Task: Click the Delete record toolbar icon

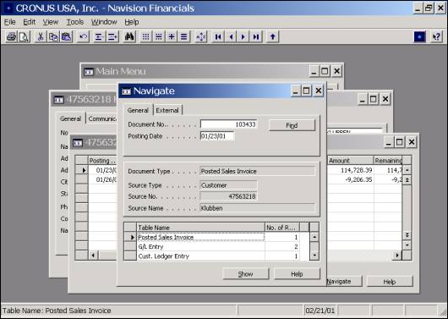Action: (x=112, y=37)
